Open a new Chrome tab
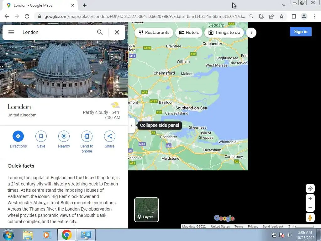Image resolution: width=321 pixels, height=241 pixels. tap(85, 6)
